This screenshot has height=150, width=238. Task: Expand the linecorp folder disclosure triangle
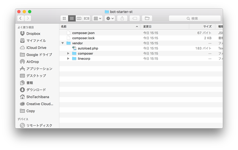click(68, 59)
